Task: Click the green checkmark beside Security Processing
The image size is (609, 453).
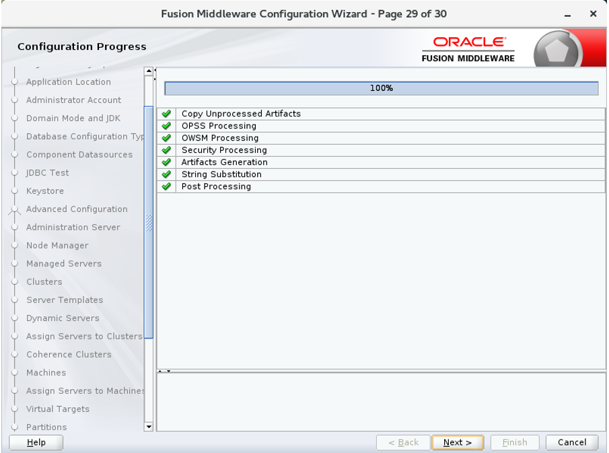Action: (x=167, y=150)
